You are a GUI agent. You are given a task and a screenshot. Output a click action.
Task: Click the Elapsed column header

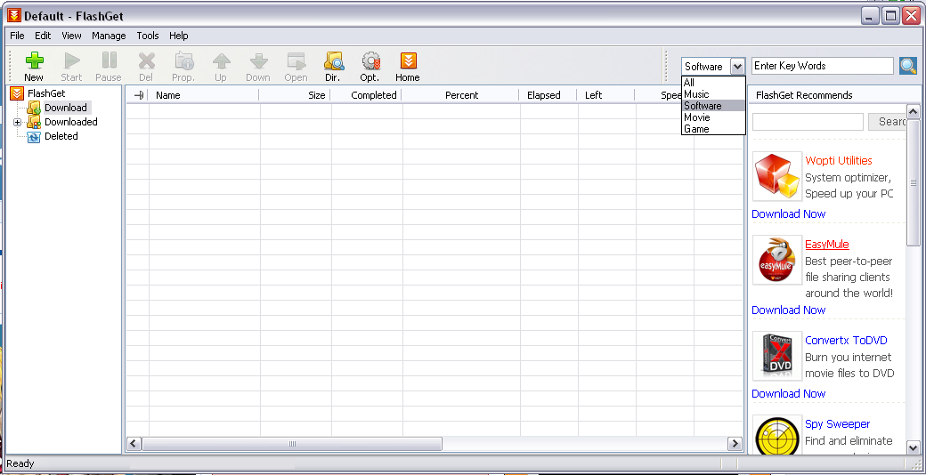(x=548, y=95)
